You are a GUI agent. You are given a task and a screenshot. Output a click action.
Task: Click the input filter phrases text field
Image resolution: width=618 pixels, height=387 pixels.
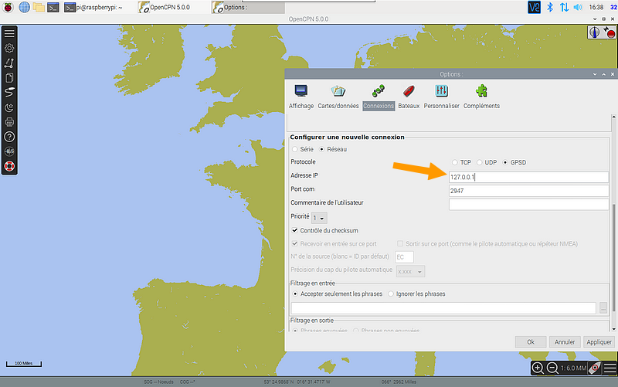tap(443, 308)
